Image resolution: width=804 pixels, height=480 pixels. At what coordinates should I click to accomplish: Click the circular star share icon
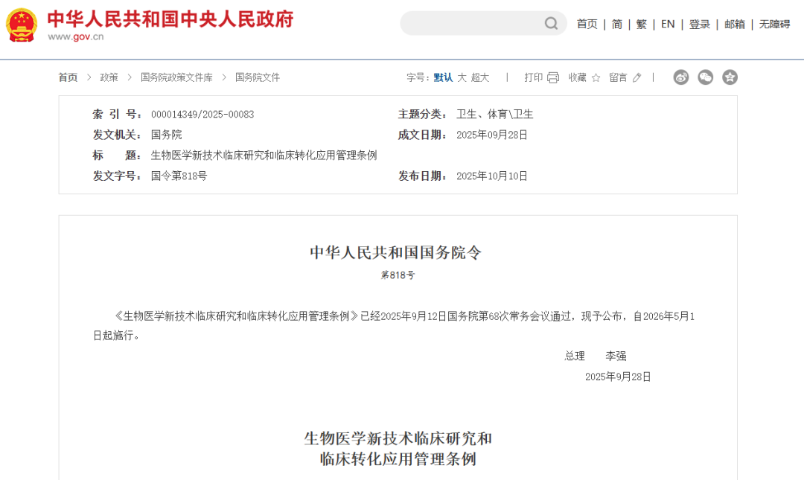click(x=730, y=77)
